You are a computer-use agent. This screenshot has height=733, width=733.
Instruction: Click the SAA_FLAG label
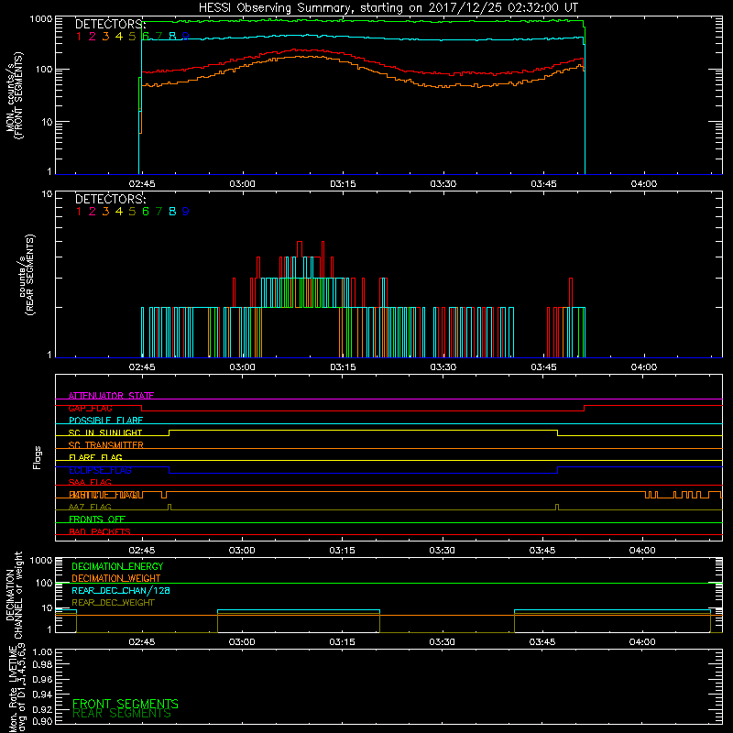[90, 482]
